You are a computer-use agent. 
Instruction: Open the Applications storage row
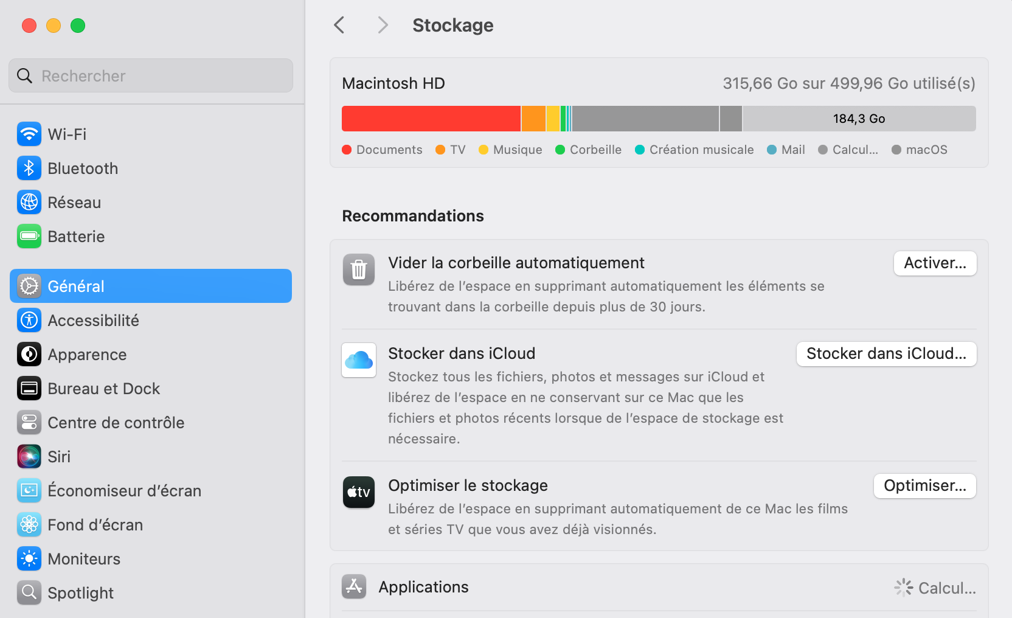[x=659, y=587]
